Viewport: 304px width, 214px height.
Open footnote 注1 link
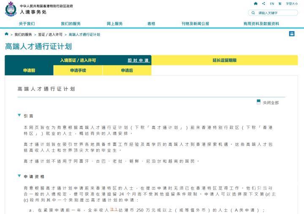coord(114,209)
